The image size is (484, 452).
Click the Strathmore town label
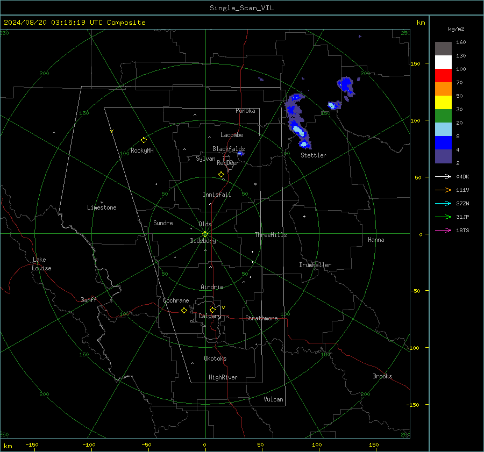(x=261, y=318)
